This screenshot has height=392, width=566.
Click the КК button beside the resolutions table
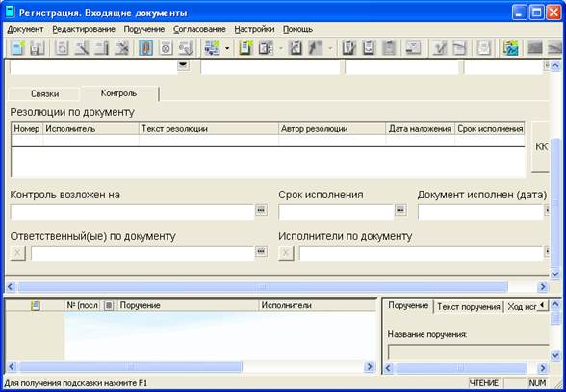541,146
